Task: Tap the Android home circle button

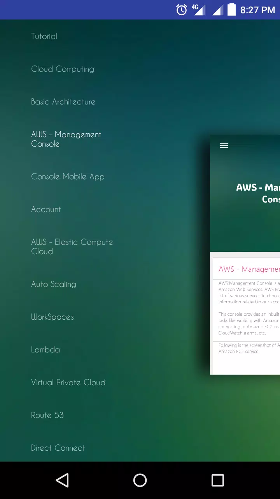Action: tap(140, 480)
